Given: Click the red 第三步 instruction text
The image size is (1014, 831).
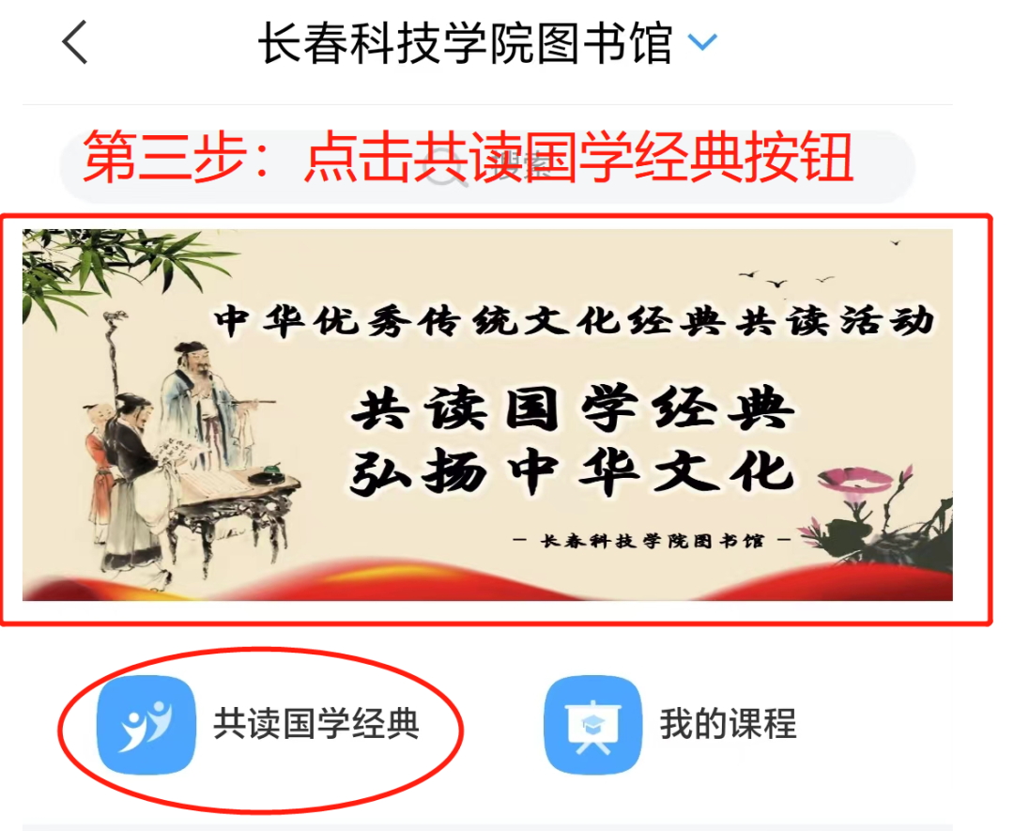Looking at the screenshot, I should point(468,157).
